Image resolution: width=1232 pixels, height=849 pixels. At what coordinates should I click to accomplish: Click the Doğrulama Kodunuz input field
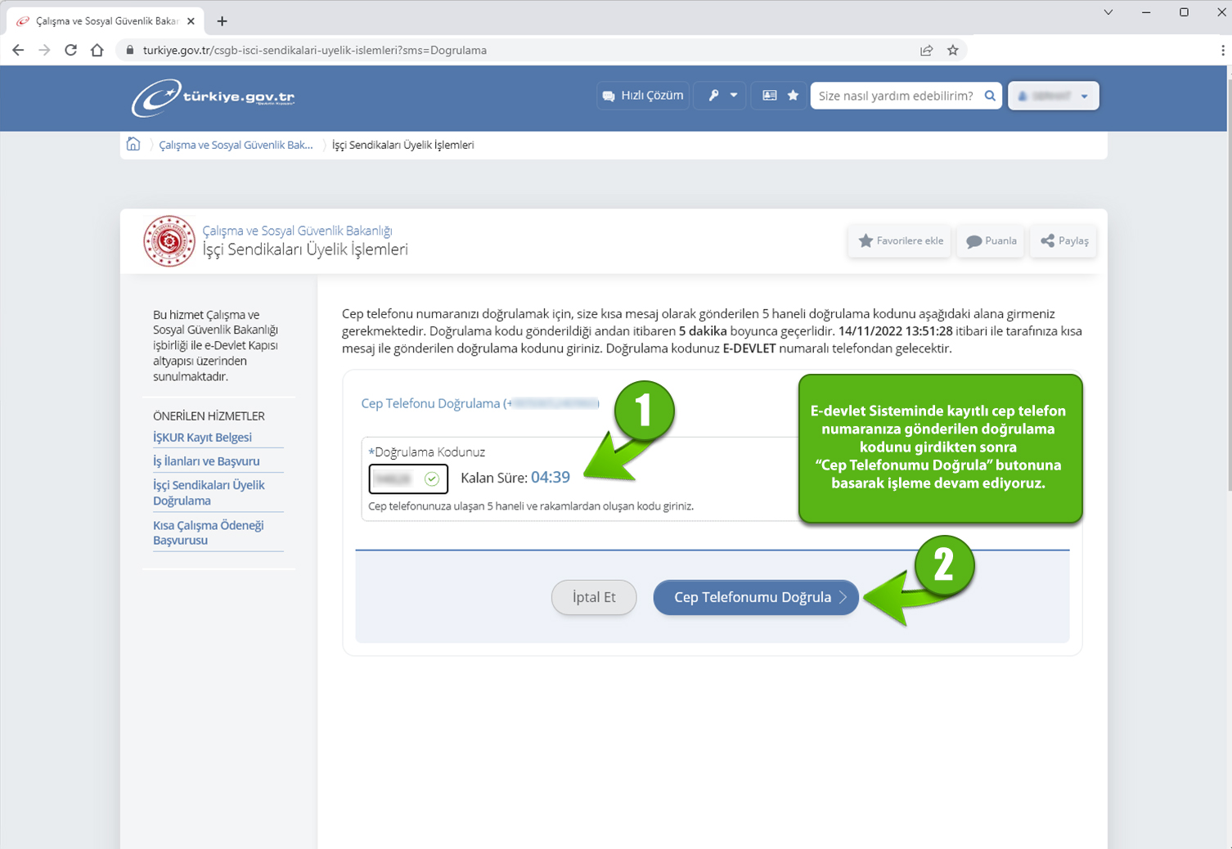pos(398,478)
